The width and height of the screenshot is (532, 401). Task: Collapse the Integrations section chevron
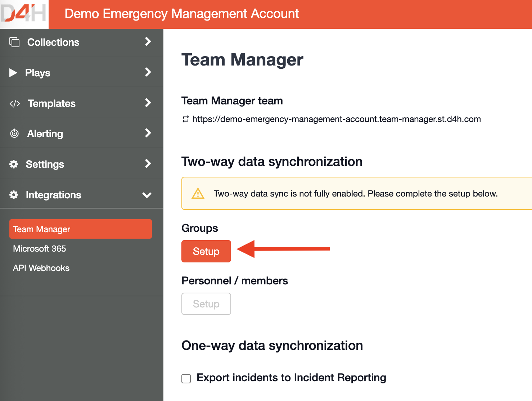147,195
